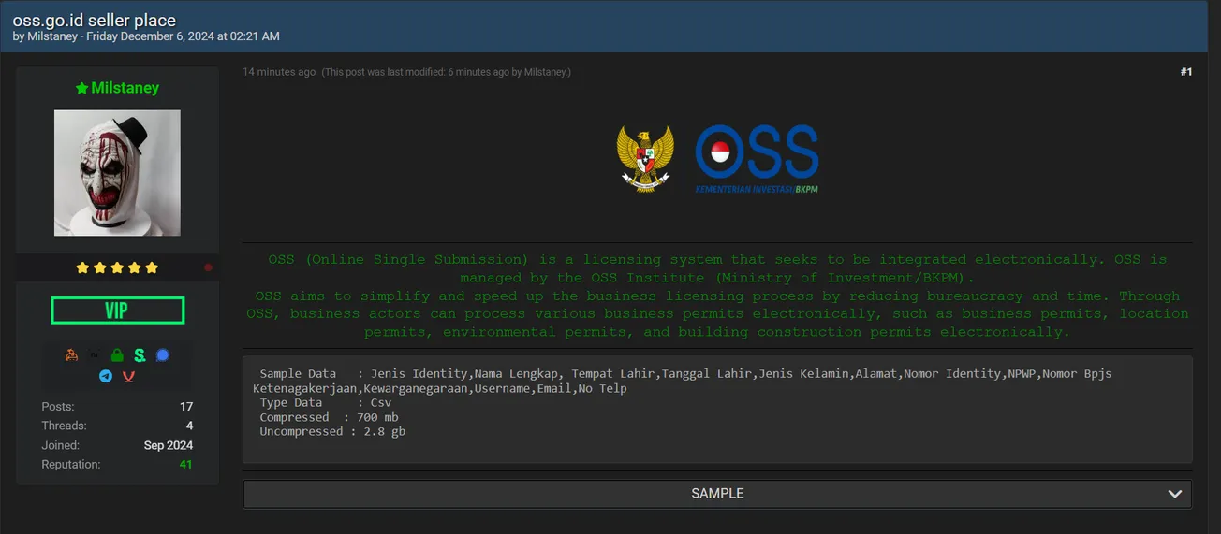Click the 'Type Data : Csv' line
This screenshot has width=1221, height=534.
click(325, 403)
